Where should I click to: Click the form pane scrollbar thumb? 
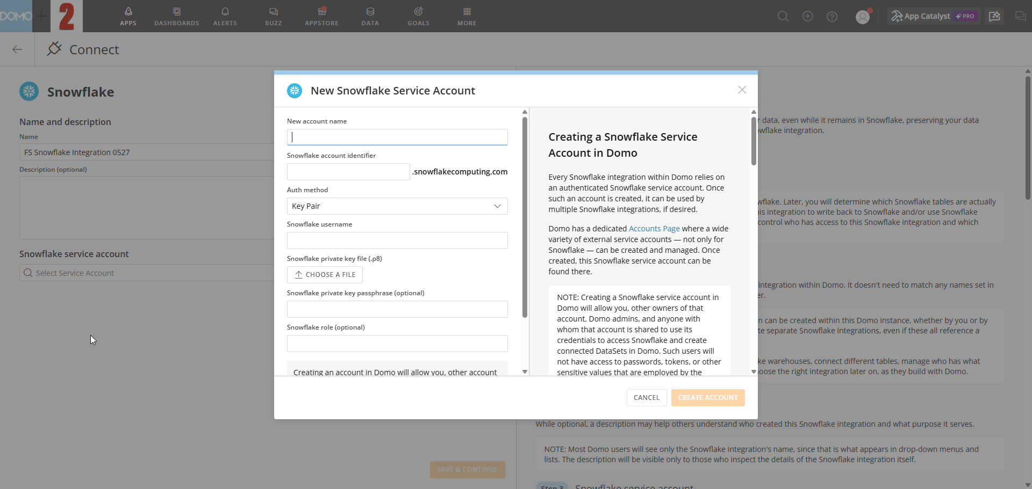[x=525, y=217]
